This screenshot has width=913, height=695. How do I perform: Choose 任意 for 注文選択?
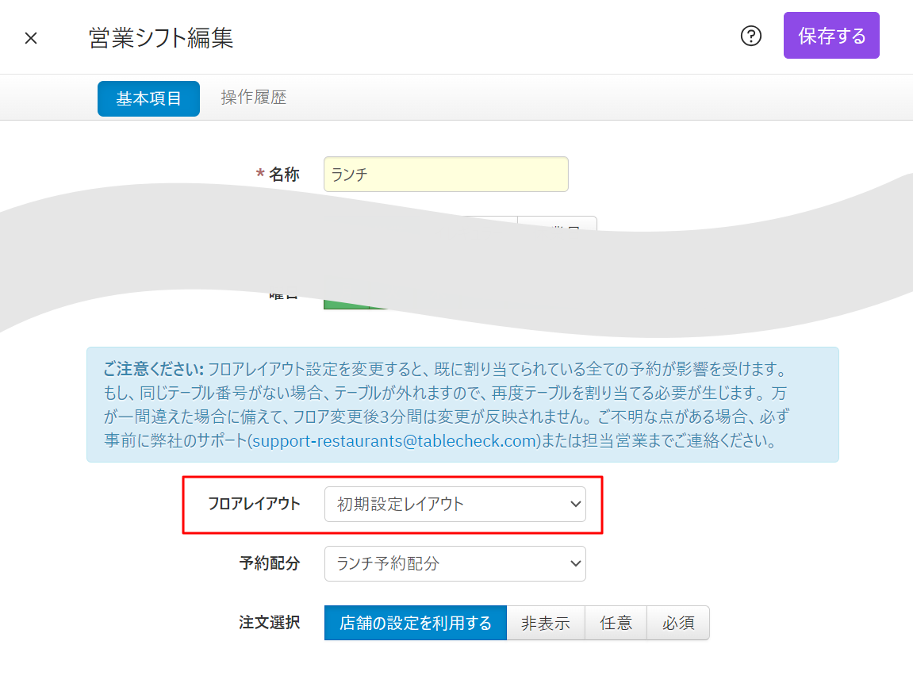(616, 623)
